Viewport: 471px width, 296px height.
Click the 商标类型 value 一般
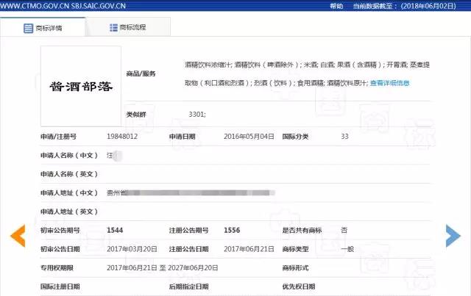click(347, 249)
